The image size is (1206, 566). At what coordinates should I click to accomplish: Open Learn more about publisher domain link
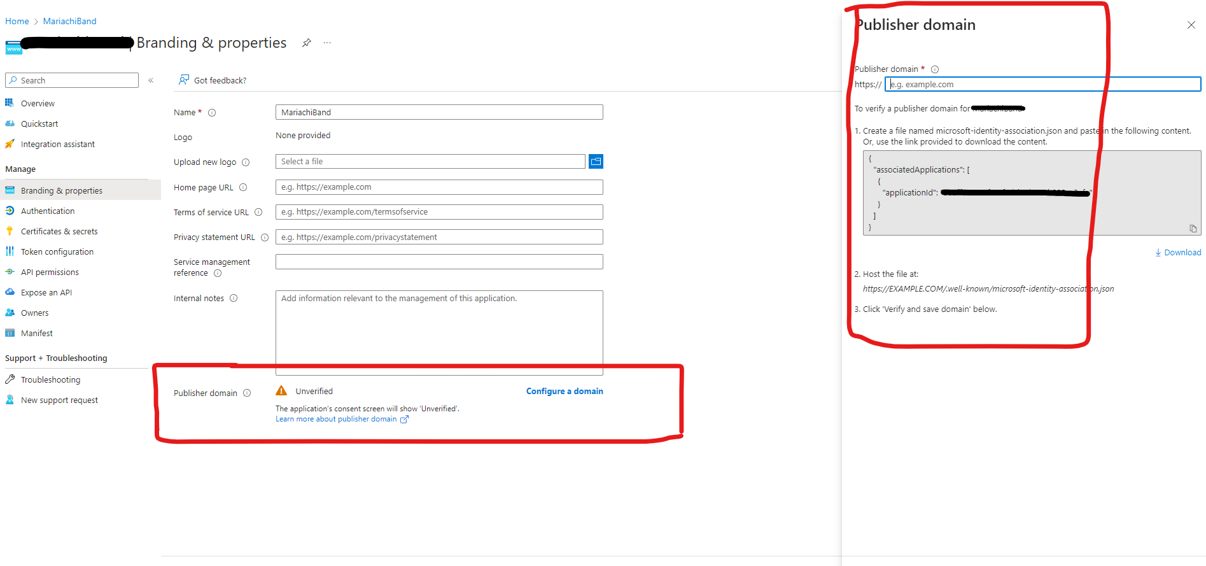tap(336, 419)
